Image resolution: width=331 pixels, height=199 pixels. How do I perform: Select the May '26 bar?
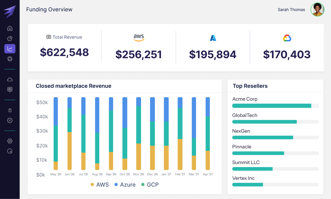tap(56, 133)
